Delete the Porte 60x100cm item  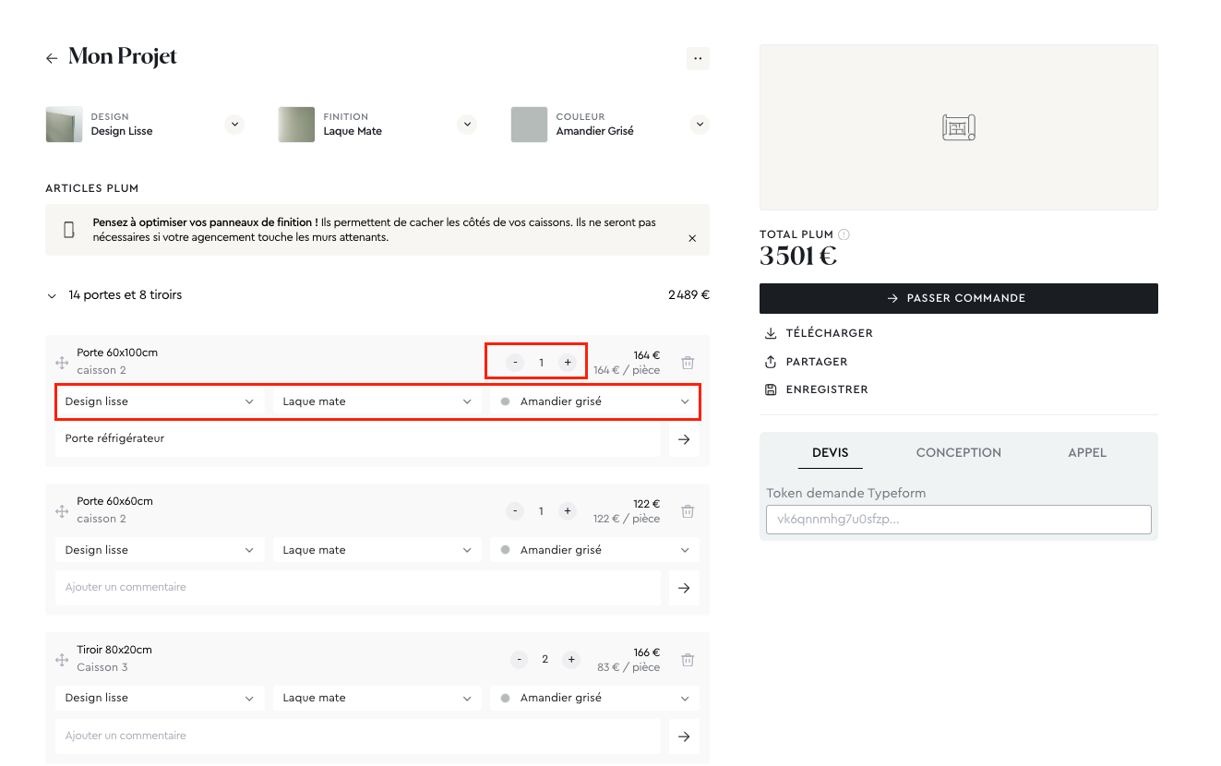point(688,363)
